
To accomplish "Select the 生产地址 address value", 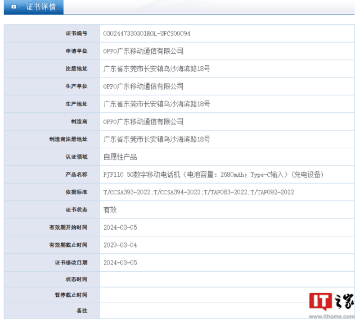I will pos(156,104).
